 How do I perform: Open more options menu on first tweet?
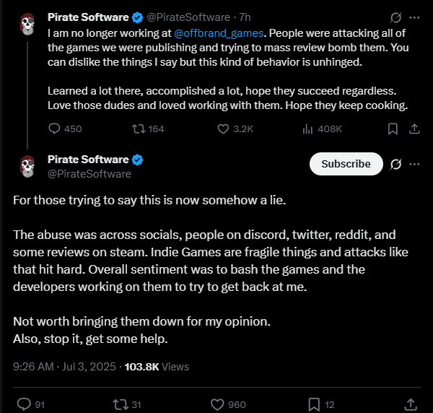414,17
